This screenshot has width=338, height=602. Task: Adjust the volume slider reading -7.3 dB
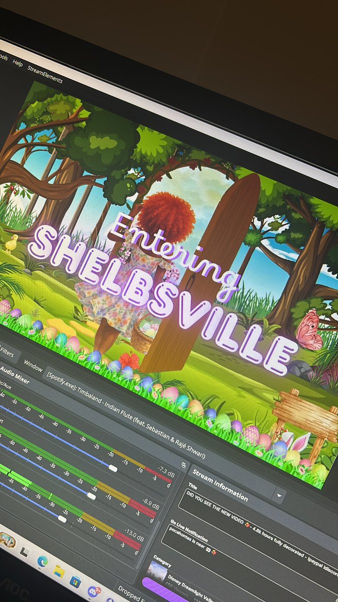pyautogui.click(x=113, y=468)
